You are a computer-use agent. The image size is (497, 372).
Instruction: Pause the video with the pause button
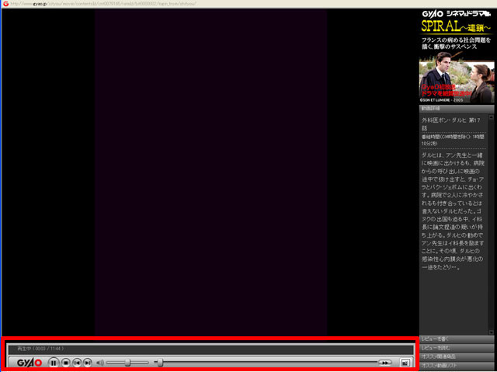click(54, 363)
